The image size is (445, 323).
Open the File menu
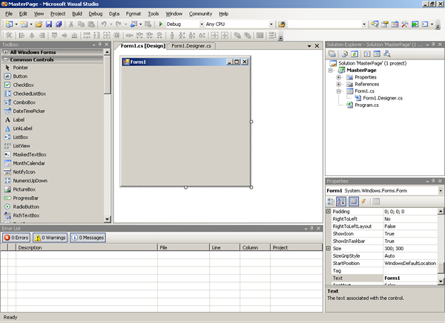(x=9, y=13)
